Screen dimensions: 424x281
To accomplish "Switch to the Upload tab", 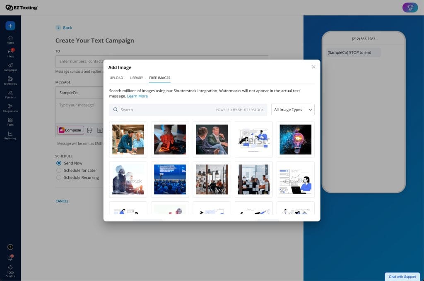I will [x=116, y=78].
